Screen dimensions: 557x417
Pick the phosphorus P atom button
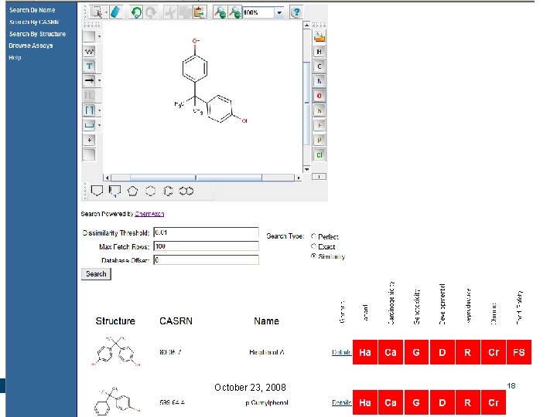pyautogui.click(x=320, y=140)
